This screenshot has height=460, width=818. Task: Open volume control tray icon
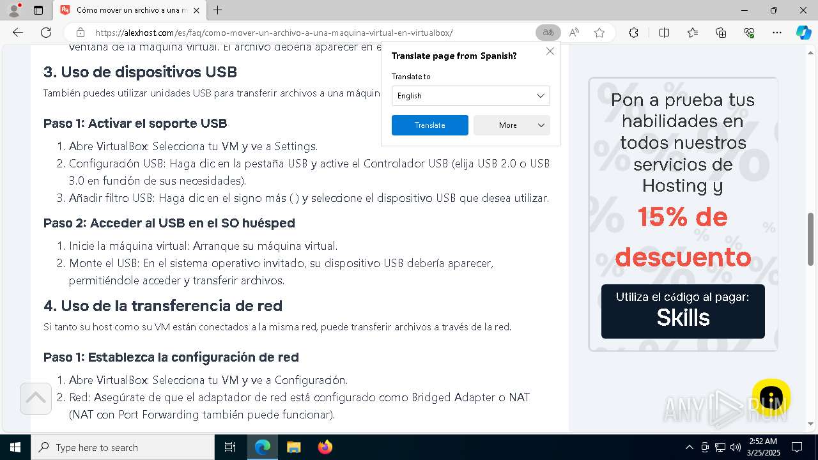coord(736,447)
